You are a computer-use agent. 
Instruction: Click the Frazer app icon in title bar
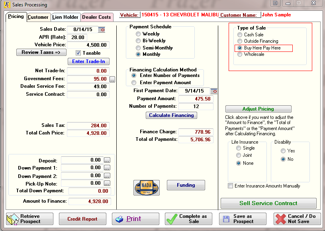7,4
